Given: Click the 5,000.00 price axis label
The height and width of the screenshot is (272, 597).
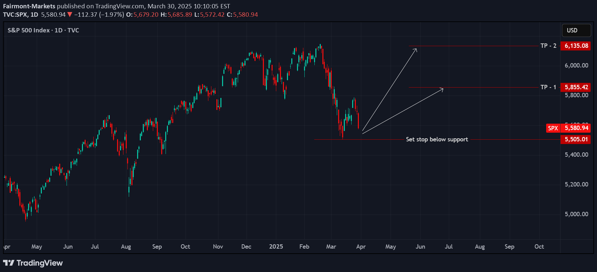Looking at the screenshot, I should [x=576, y=214].
